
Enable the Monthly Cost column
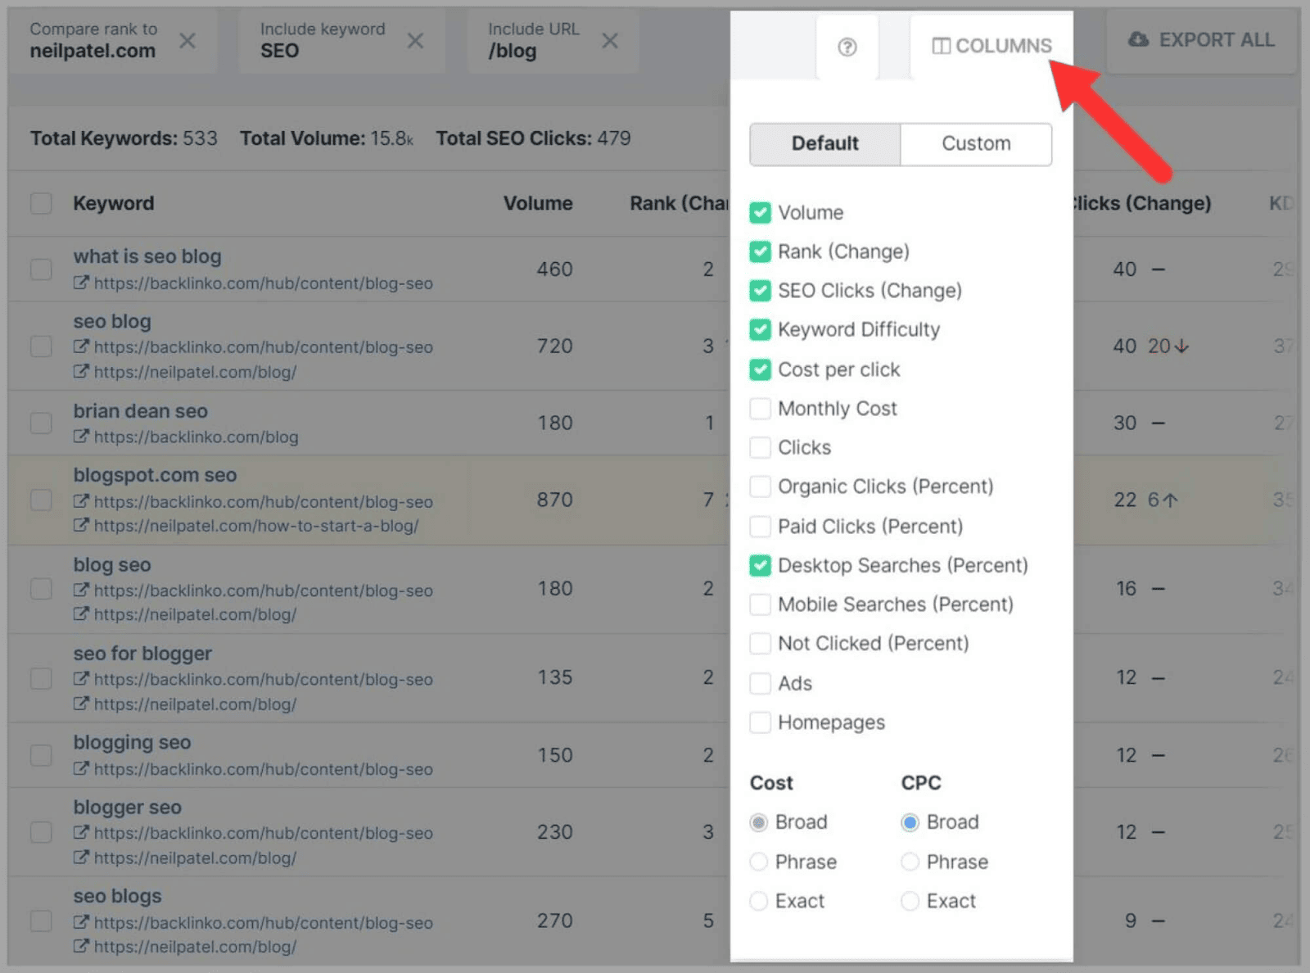[x=760, y=409]
